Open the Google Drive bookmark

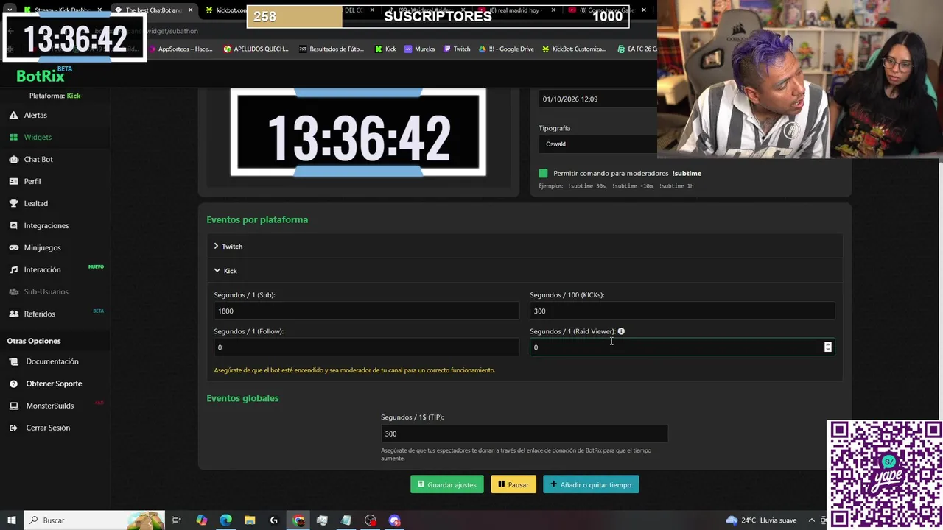pyautogui.click(x=507, y=49)
